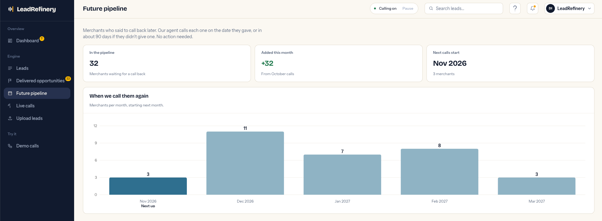This screenshot has height=221, width=602.
Task: Click 'Jan 2027' axis label
Action: pos(342,201)
